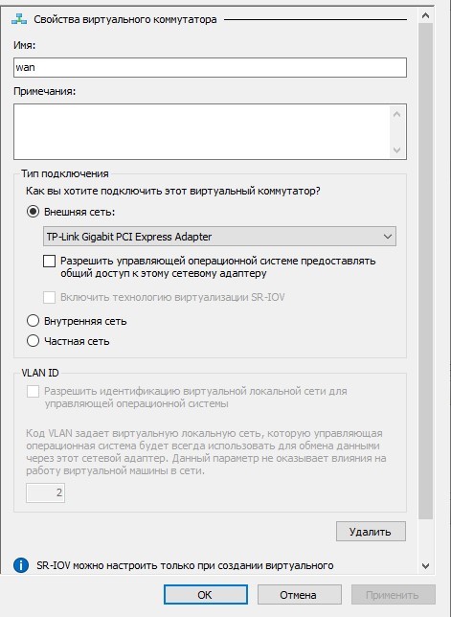Click the notes box scroll-down arrow
451x617 pixels.
point(396,149)
